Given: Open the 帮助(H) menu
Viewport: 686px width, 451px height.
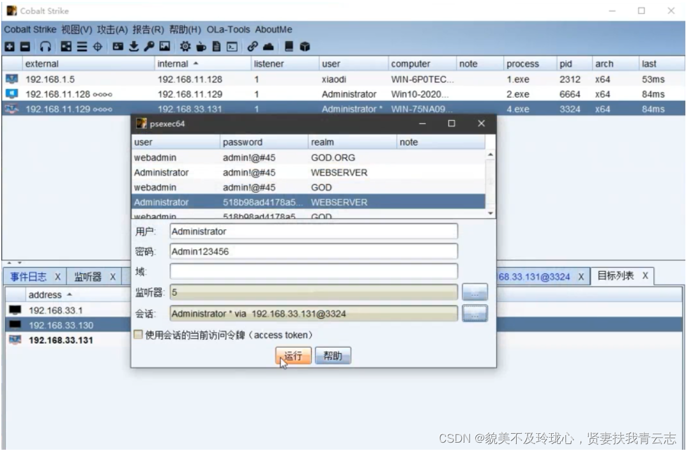Looking at the screenshot, I should [x=185, y=29].
